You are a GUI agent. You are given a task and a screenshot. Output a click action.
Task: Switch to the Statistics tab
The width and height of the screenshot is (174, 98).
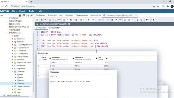point(69,15)
